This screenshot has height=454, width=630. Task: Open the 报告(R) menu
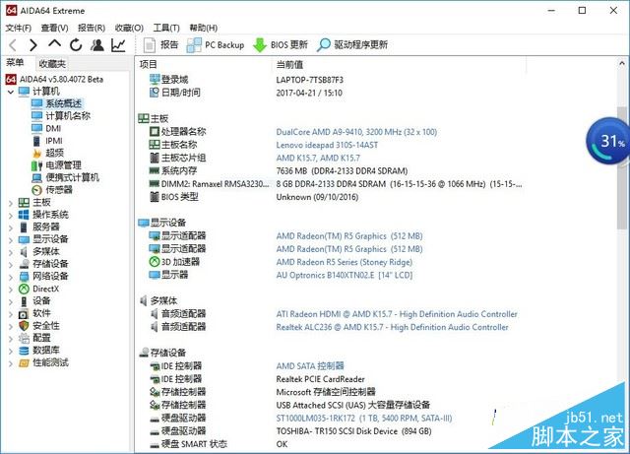coord(92,28)
